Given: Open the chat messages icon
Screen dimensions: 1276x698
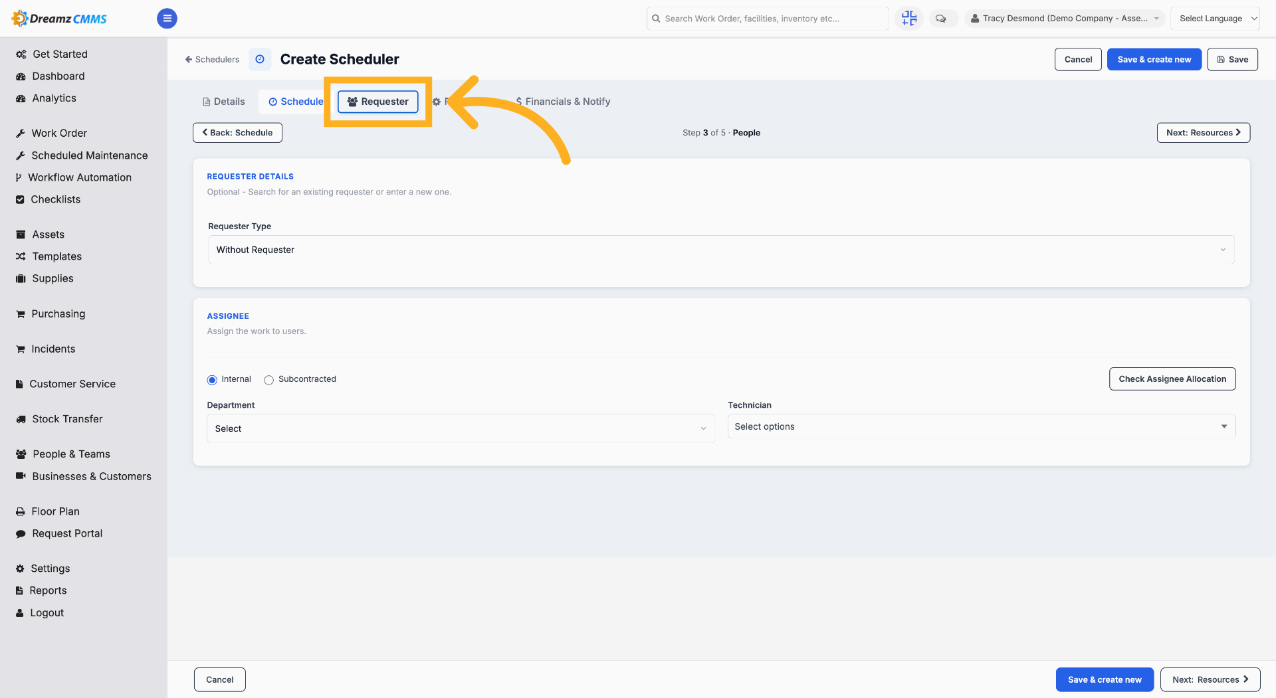Looking at the screenshot, I should pyautogui.click(x=940, y=19).
